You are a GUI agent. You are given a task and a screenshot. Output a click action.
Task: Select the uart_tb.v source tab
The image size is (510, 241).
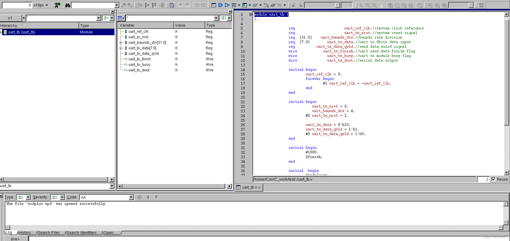tap(249, 187)
